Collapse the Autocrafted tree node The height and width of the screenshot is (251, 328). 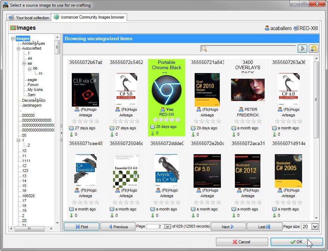click(19, 49)
